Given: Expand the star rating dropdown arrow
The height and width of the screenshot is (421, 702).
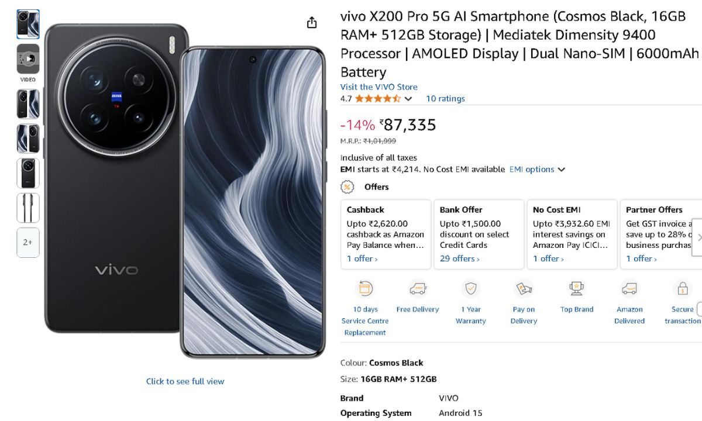Looking at the screenshot, I should (408, 99).
